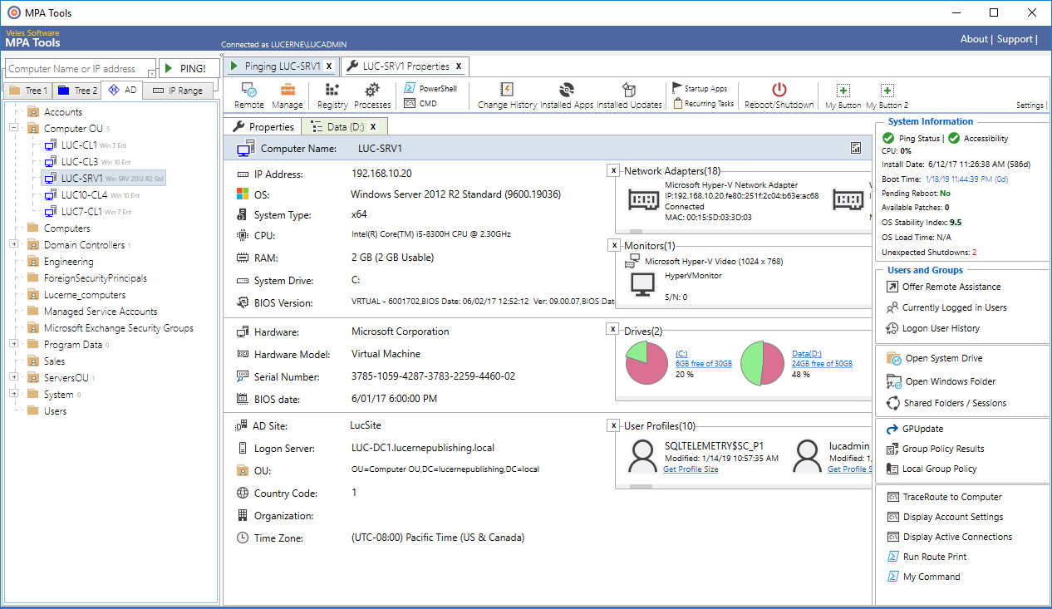1052x609 pixels.
Task: Open Logon User History
Action: [933, 328]
